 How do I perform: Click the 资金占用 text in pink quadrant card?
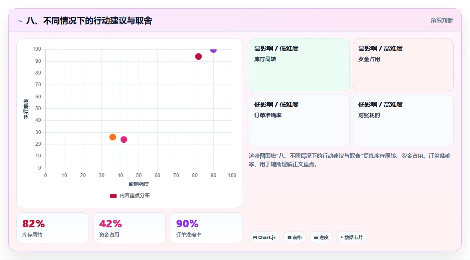pyautogui.click(x=369, y=59)
